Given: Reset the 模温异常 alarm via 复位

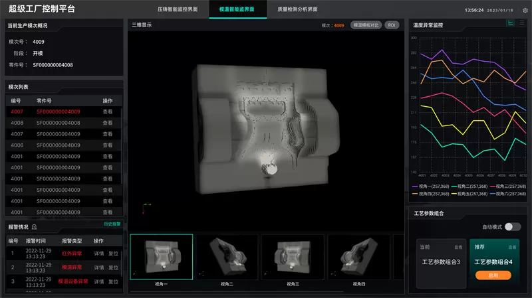Looking at the screenshot, I should pos(113,267).
